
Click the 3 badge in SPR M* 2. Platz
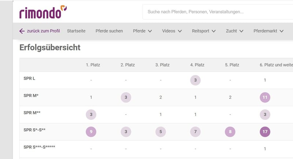(126, 97)
